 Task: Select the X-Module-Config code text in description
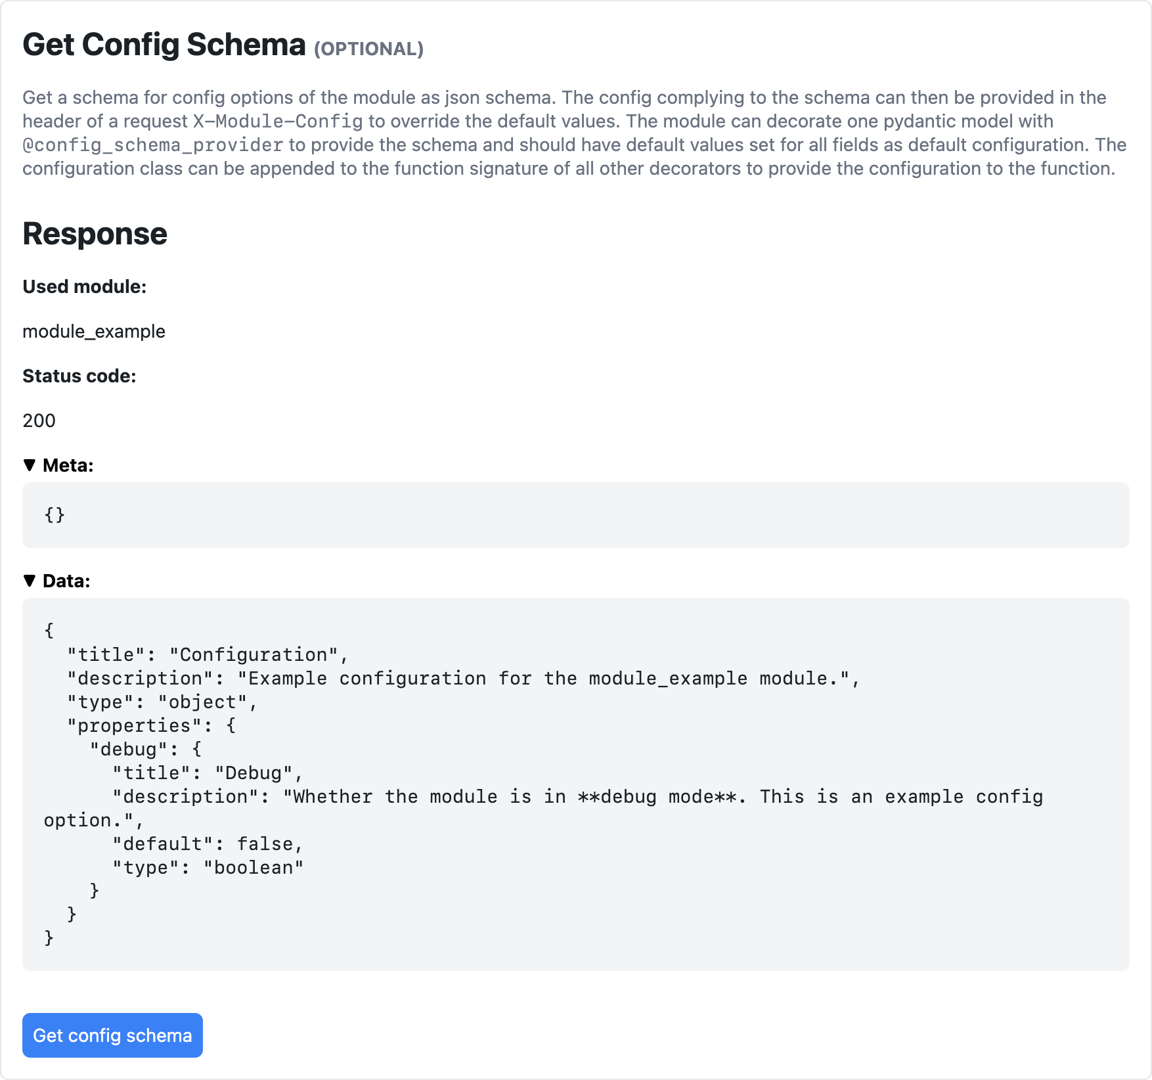click(276, 121)
